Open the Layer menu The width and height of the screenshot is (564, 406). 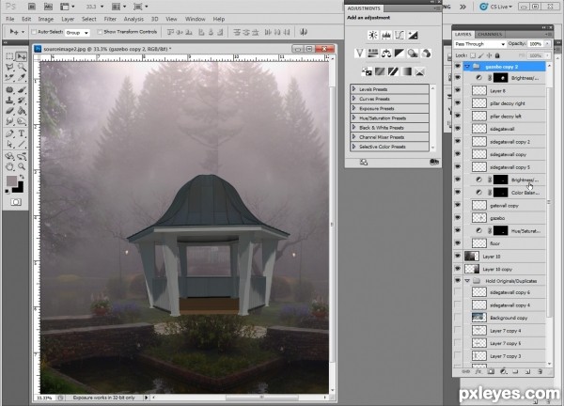point(68,19)
